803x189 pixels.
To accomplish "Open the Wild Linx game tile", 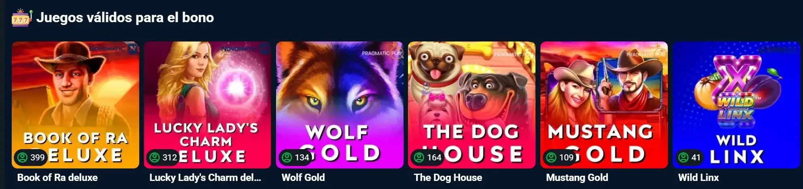I will 736,105.
